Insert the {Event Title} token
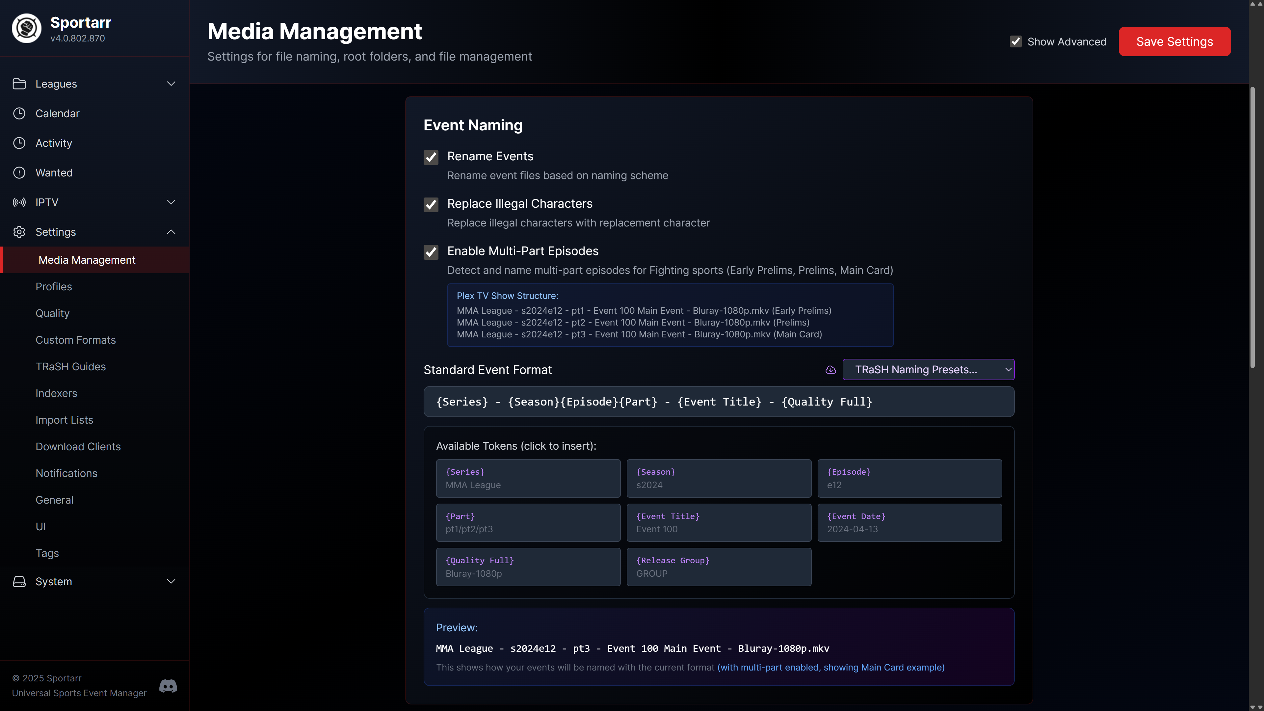Screen dimensions: 1264x711 pos(719,523)
